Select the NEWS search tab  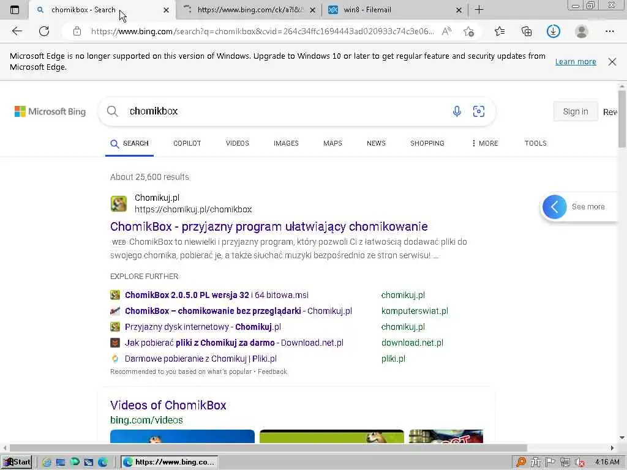pyautogui.click(x=376, y=143)
